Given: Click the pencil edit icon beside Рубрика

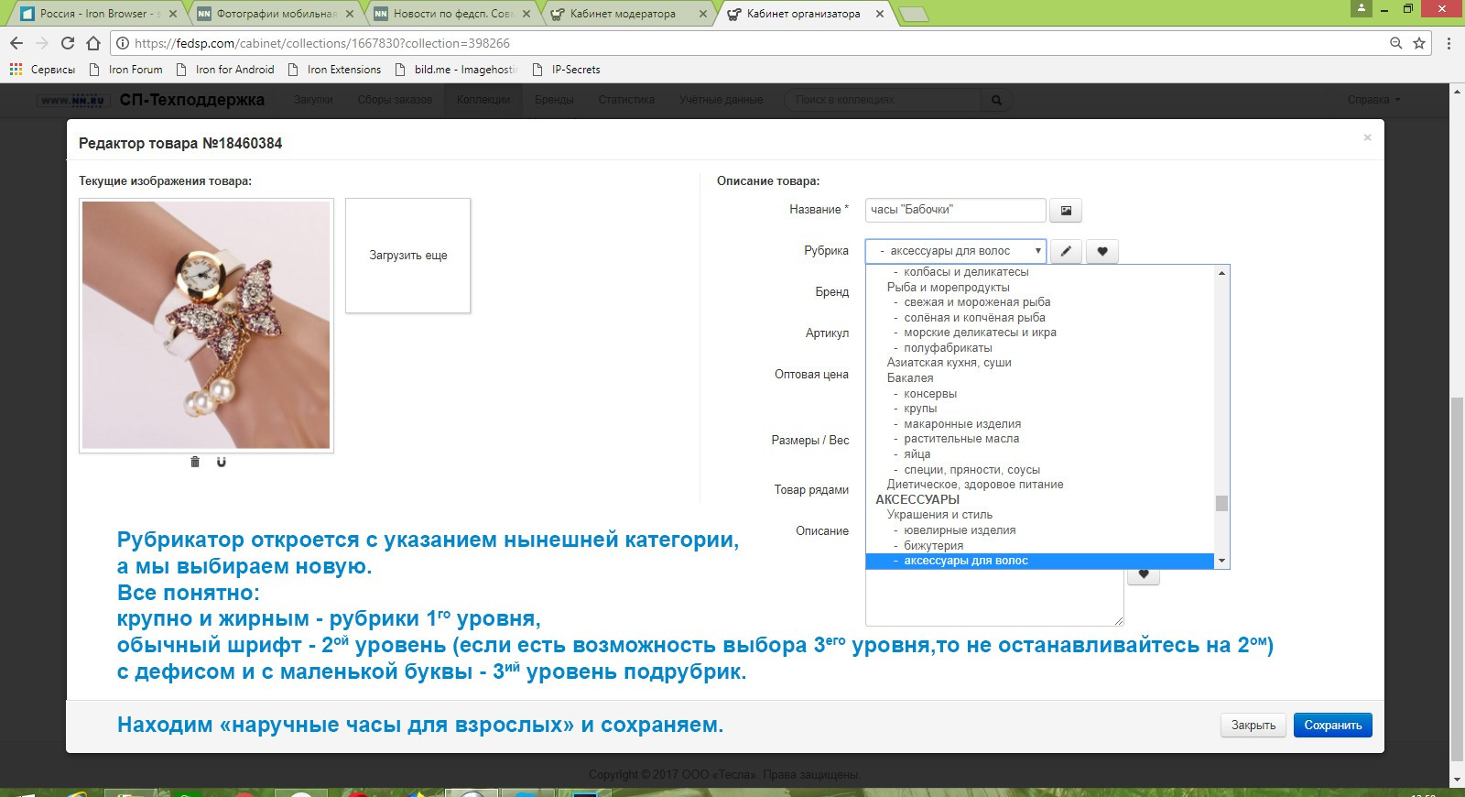Looking at the screenshot, I should [x=1066, y=252].
